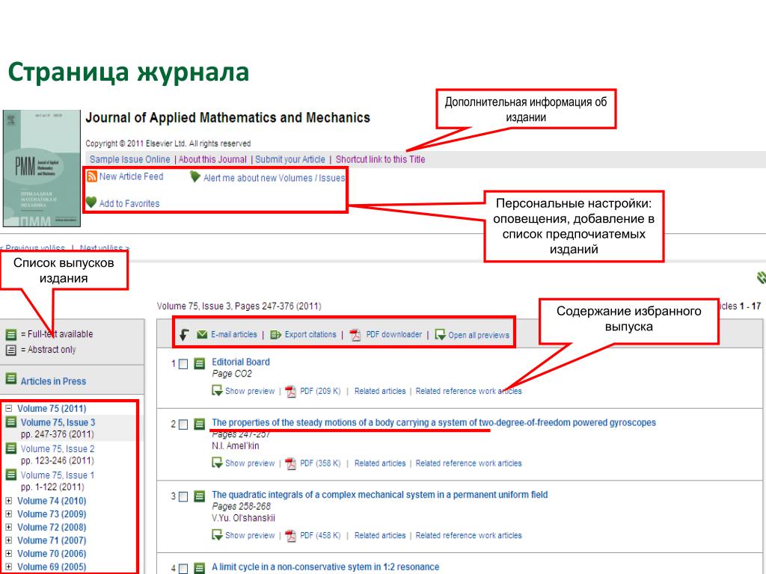Open Shortcut link to this Title

[381, 160]
